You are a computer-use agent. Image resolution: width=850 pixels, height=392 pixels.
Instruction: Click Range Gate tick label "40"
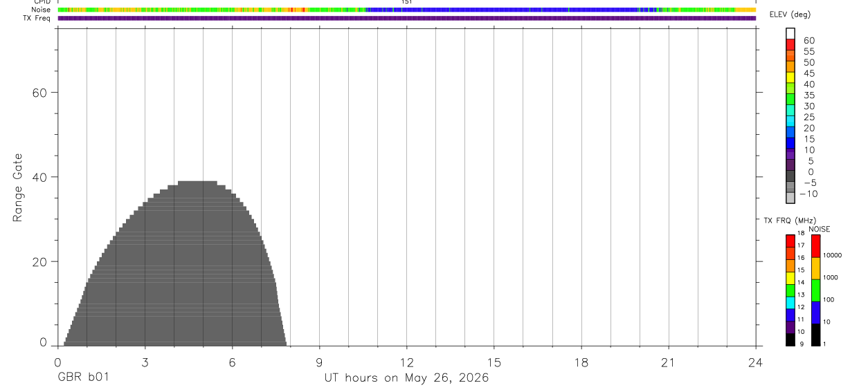pos(39,177)
